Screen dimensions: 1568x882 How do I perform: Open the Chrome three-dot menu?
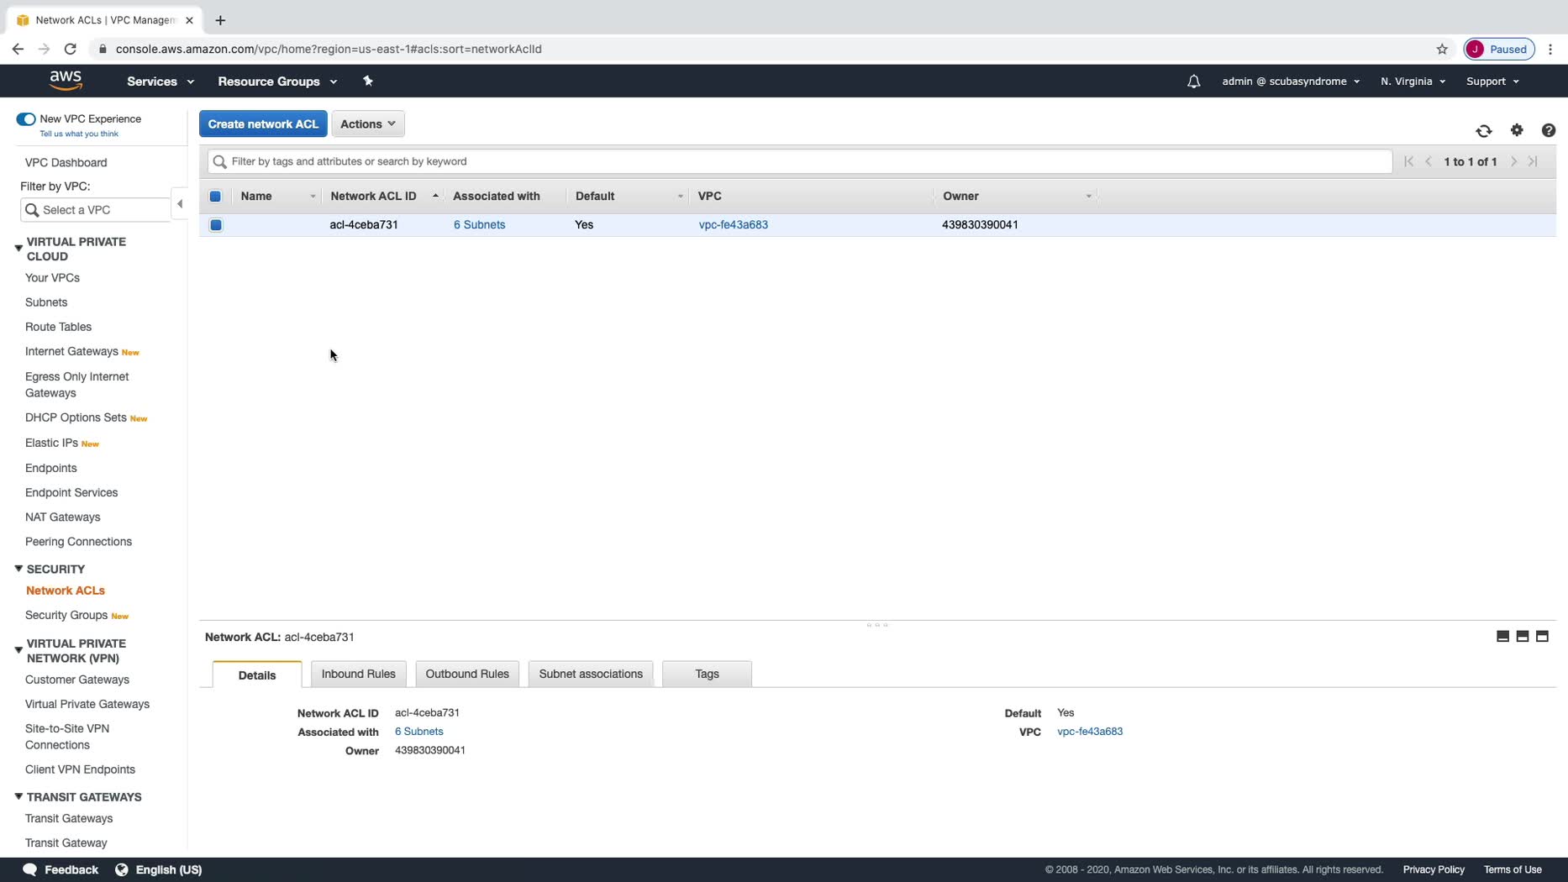[x=1550, y=49]
